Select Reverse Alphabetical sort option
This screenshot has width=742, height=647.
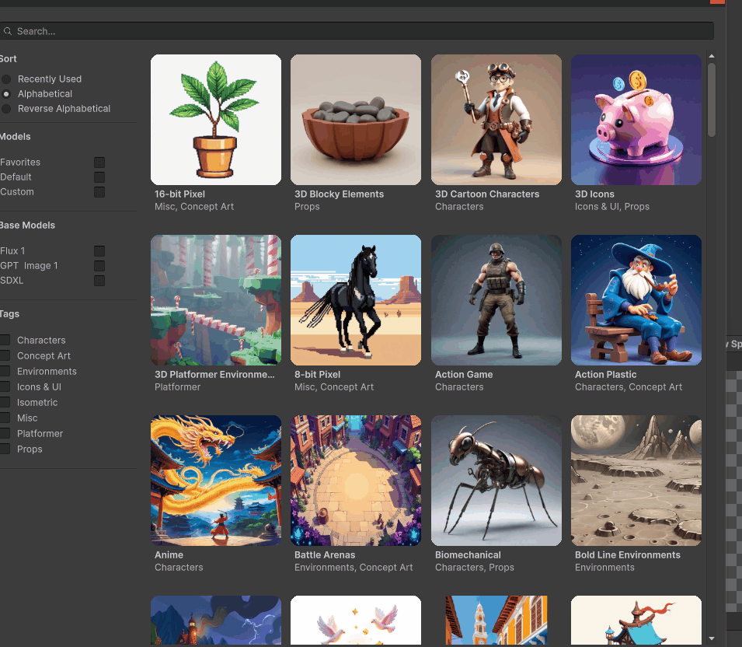click(6, 108)
